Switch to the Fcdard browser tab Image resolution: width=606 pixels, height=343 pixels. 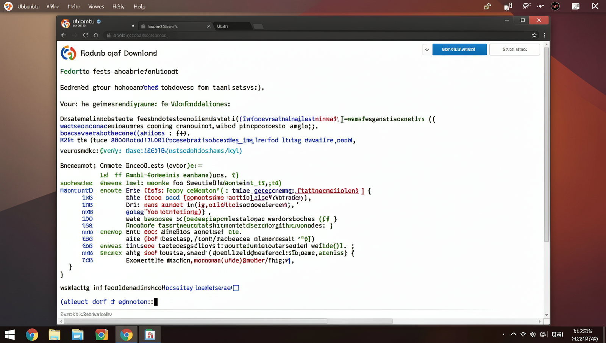click(175, 26)
